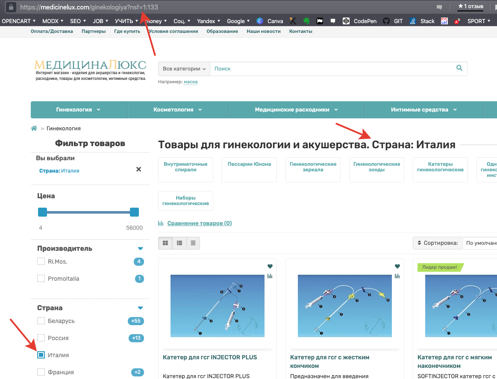Screen dimensions: 497x379
Task: Open the GIT GitHub bookmark
Action: click(393, 21)
